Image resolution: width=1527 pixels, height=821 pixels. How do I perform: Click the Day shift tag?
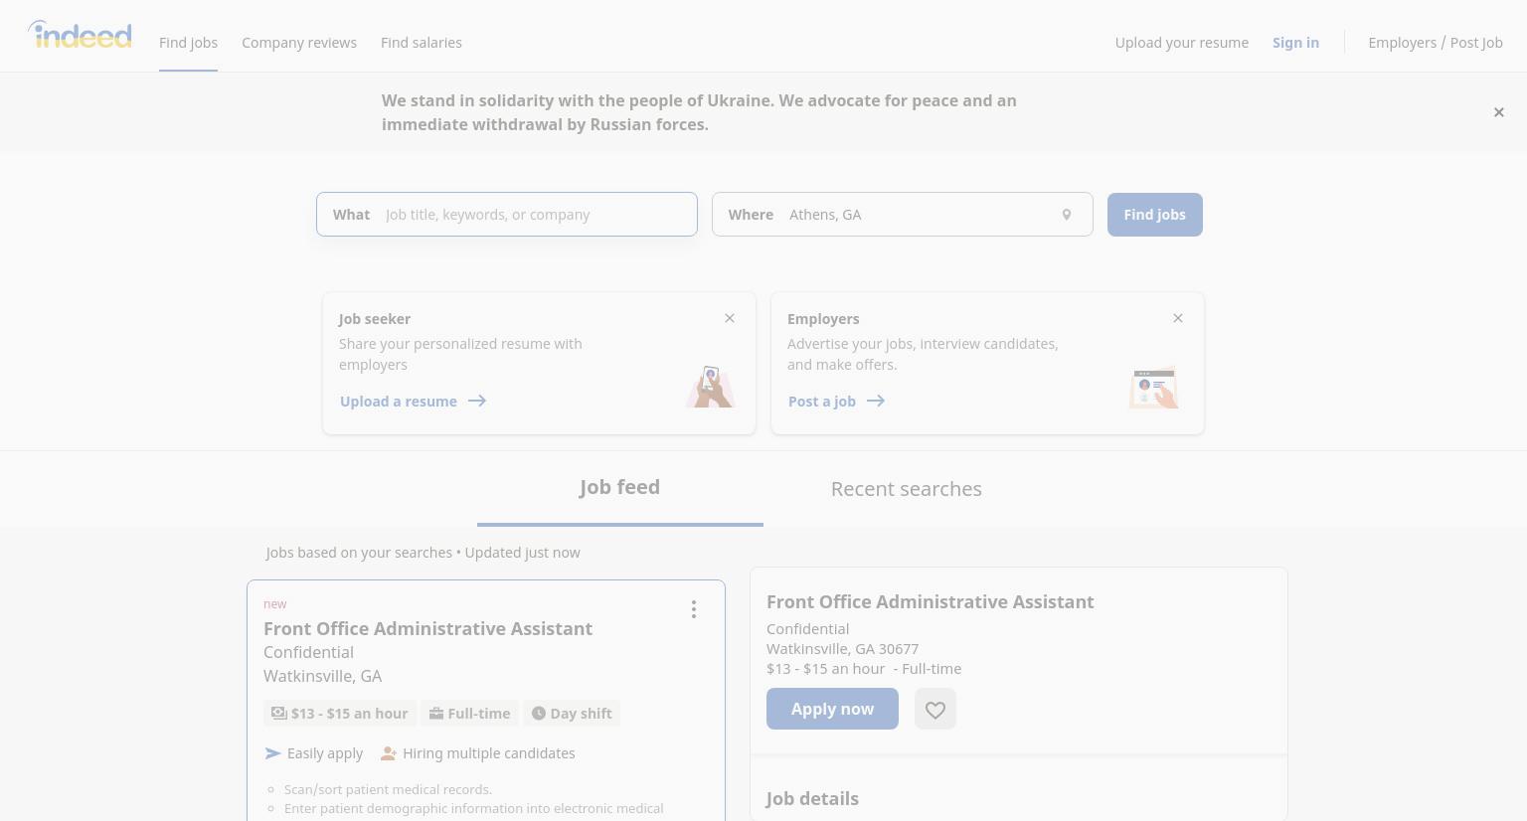coord(572,714)
